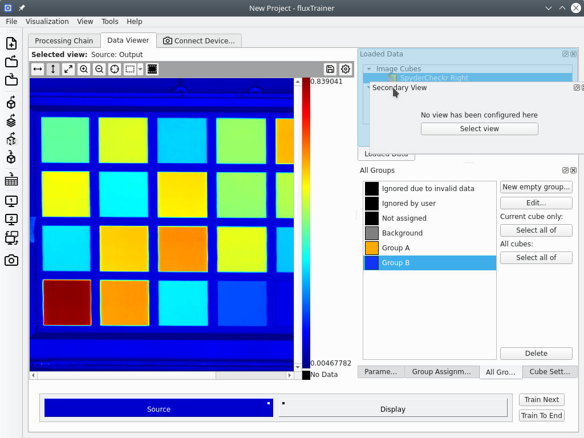Click the fit-to-window diagonal arrows icon
Screen dimensions: 584x438
tap(68, 69)
